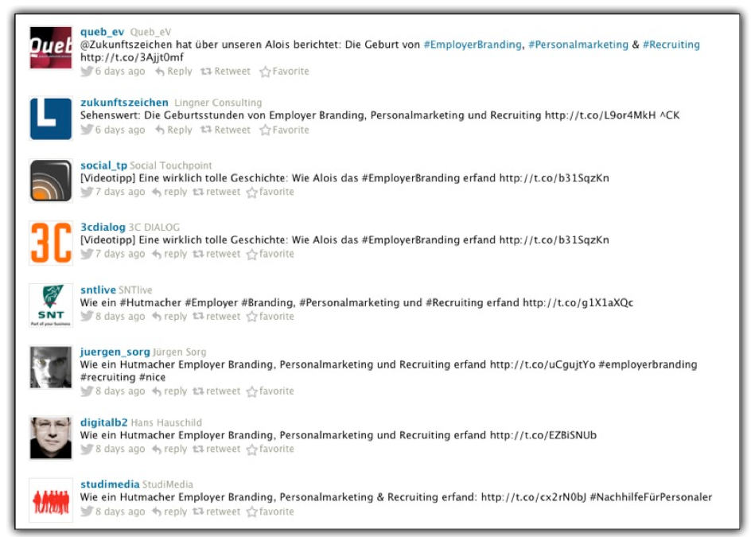Image resolution: width=751 pixels, height=537 pixels.
Task: Click the Lingner Consulting blue L avatar
Action: pos(51,119)
